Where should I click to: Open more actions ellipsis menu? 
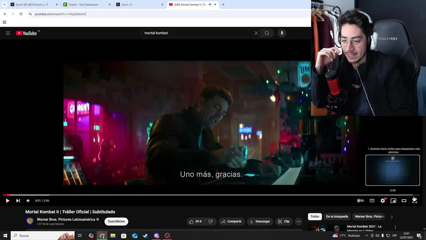299,221
